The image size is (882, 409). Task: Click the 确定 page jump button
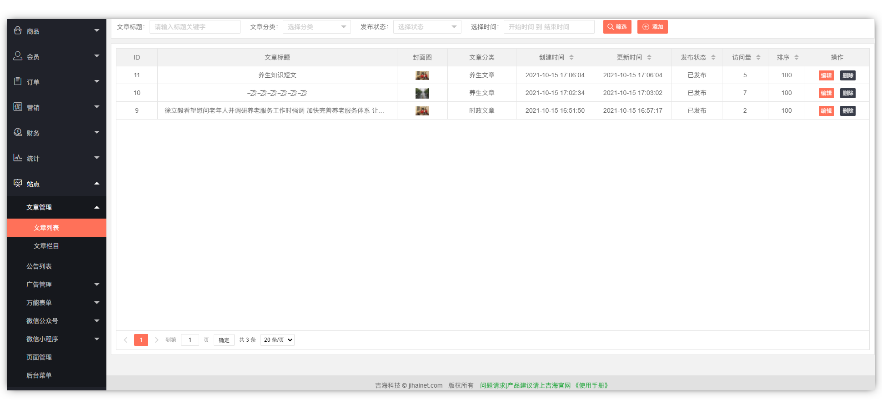coord(224,340)
